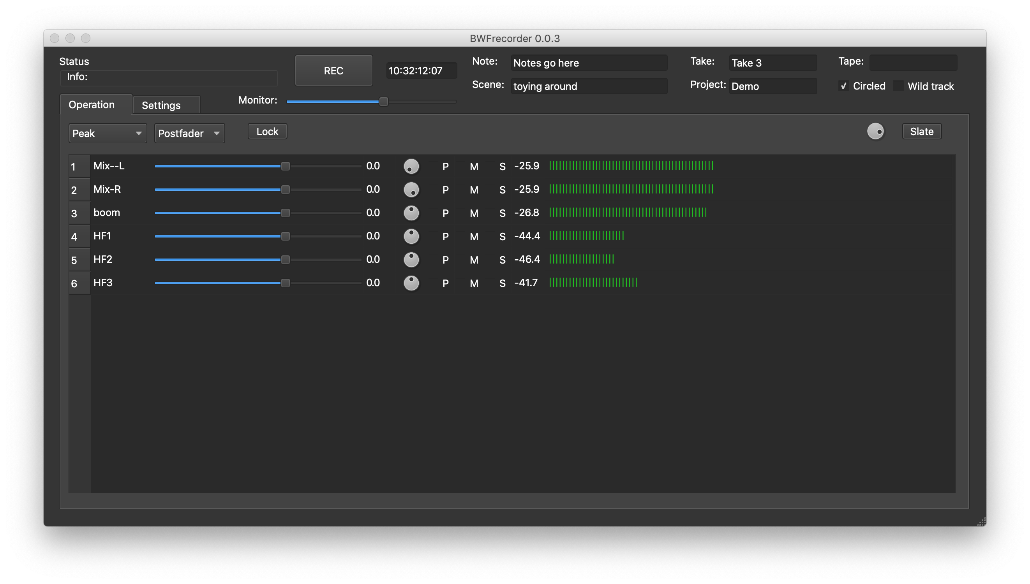
Task: Open the Peak meter mode dropdown
Action: pyautogui.click(x=108, y=133)
